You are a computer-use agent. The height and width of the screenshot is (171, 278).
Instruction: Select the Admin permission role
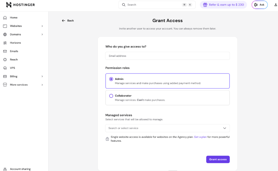[x=111, y=79]
